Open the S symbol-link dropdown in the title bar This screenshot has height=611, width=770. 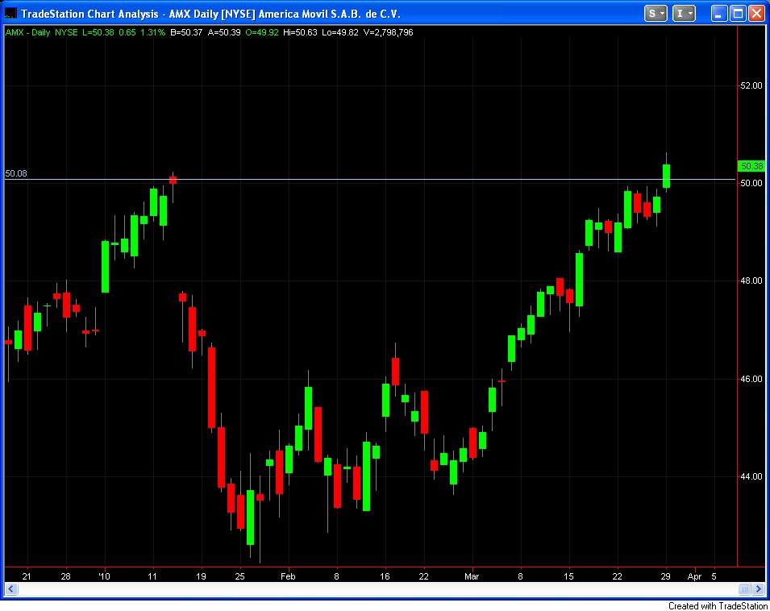656,13
